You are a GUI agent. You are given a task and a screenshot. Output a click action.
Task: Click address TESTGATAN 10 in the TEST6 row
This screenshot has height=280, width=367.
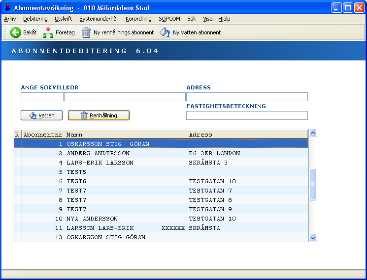click(212, 181)
